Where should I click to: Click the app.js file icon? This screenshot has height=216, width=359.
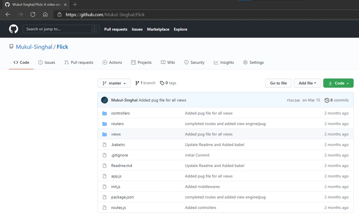click(x=105, y=176)
